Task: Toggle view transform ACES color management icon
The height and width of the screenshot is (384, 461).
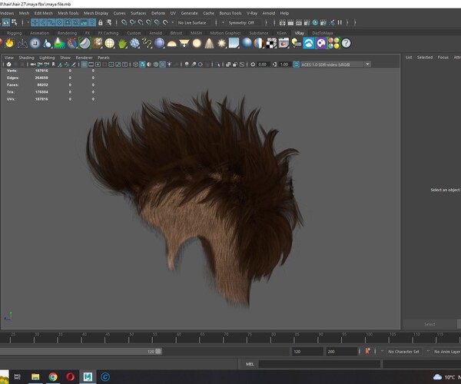Action: (x=297, y=65)
